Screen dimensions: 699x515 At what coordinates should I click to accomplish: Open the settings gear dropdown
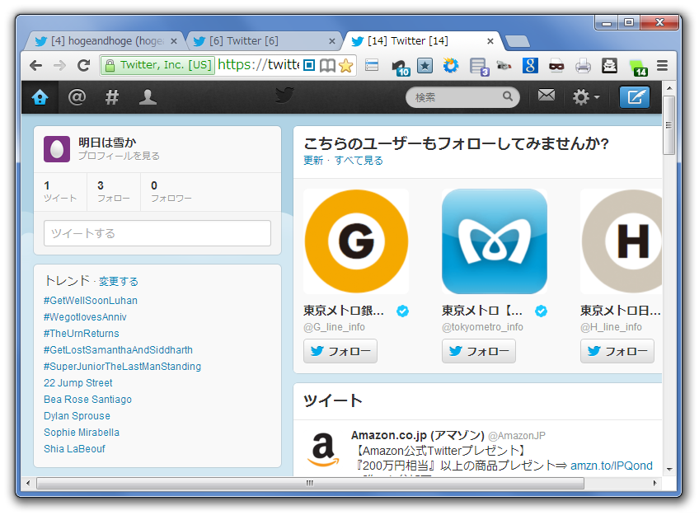[585, 96]
